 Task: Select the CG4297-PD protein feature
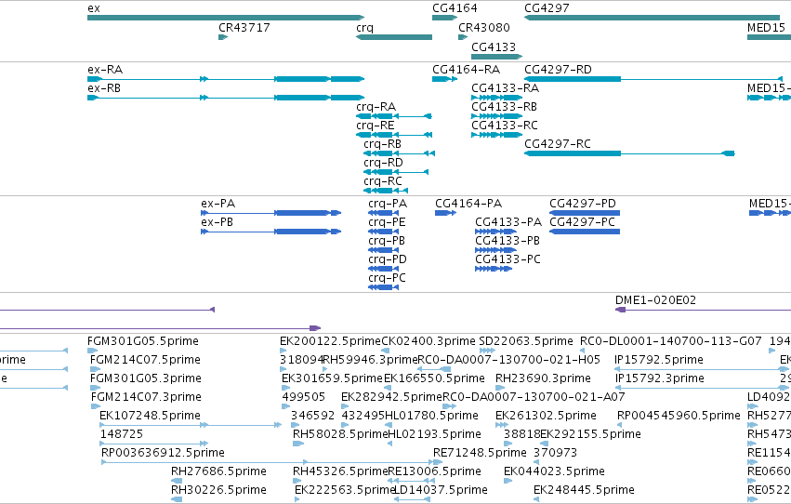coord(585,213)
